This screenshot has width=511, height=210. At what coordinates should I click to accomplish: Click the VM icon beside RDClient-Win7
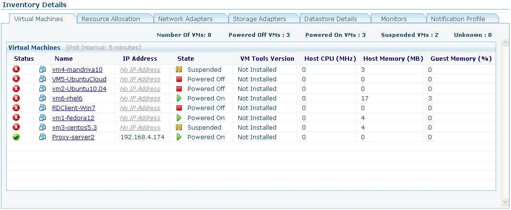pos(42,108)
